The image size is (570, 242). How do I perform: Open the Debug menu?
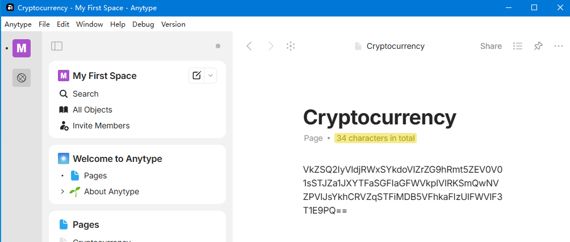(x=143, y=24)
